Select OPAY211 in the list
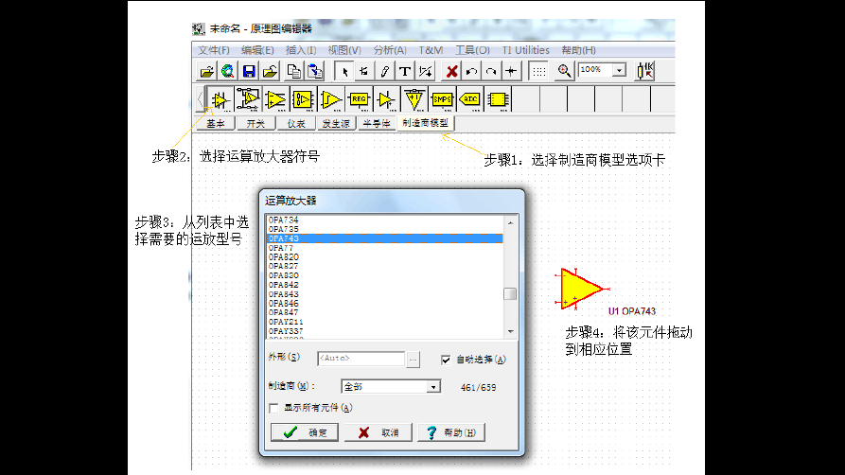The image size is (845, 475). click(385, 322)
